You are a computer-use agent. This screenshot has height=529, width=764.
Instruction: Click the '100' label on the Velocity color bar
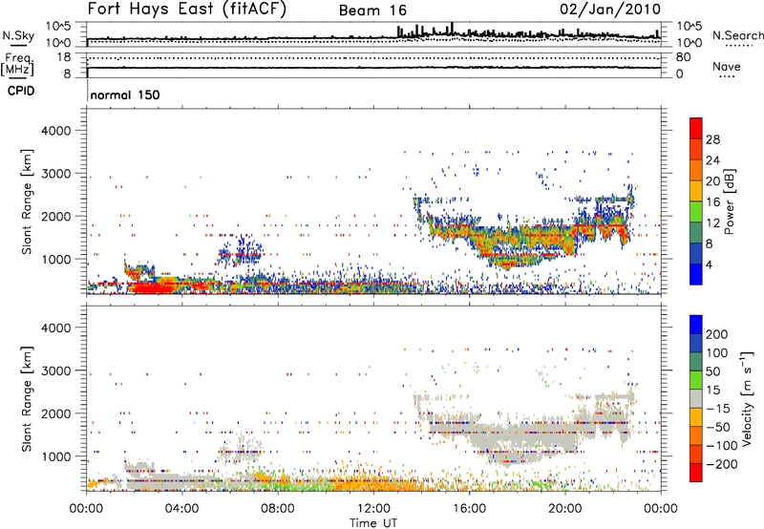[717, 353]
